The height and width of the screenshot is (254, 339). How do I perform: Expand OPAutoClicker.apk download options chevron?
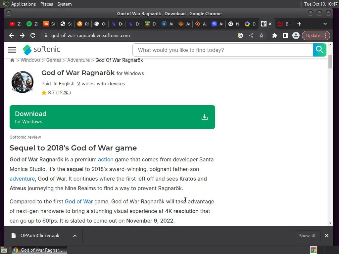point(75,236)
